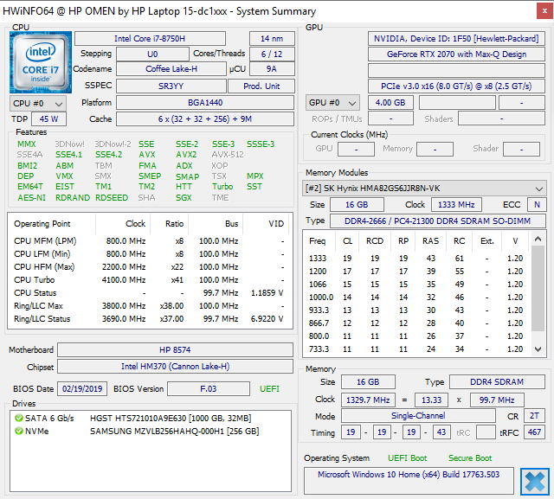Click the HP 8574 motherboard field
Viewport: 554px width, 499px height.
click(175, 349)
